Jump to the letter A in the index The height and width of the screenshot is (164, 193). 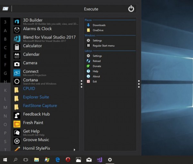pyautogui.click(x=5, y=31)
